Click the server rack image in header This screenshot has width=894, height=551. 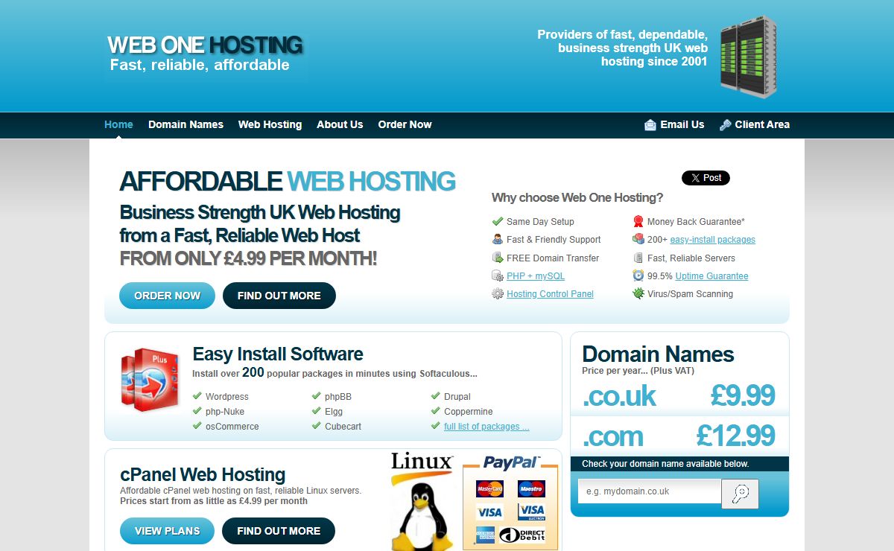(748, 57)
